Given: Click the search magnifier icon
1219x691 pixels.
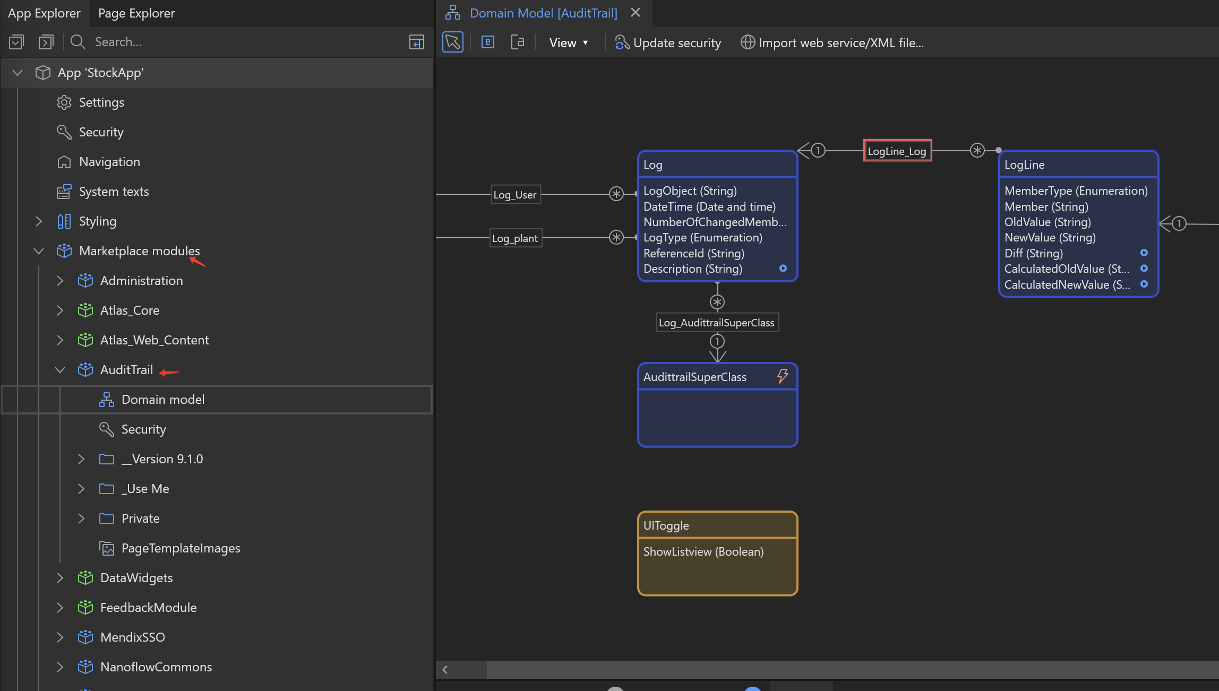Looking at the screenshot, I should [x=78, y=42].
